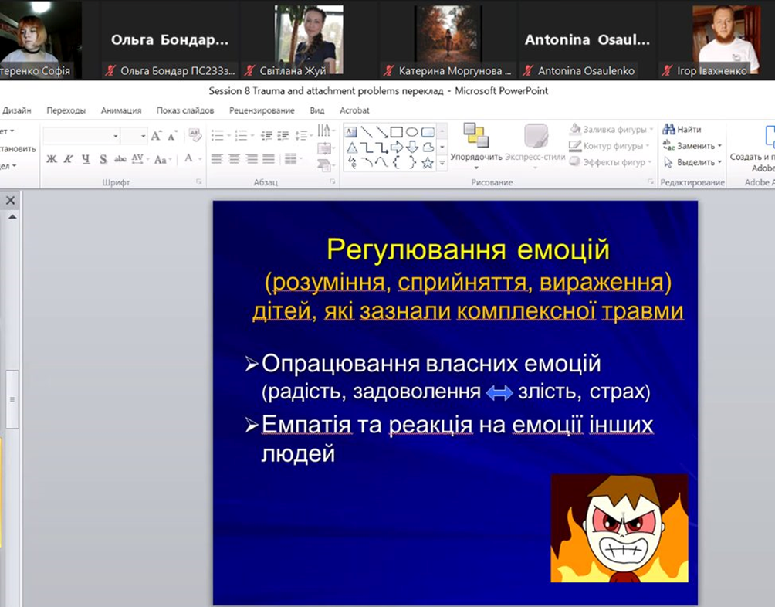Screen dimensions: 775x607
Task: Toggle italic formatting (К)
Action: (x=68, y=159)
